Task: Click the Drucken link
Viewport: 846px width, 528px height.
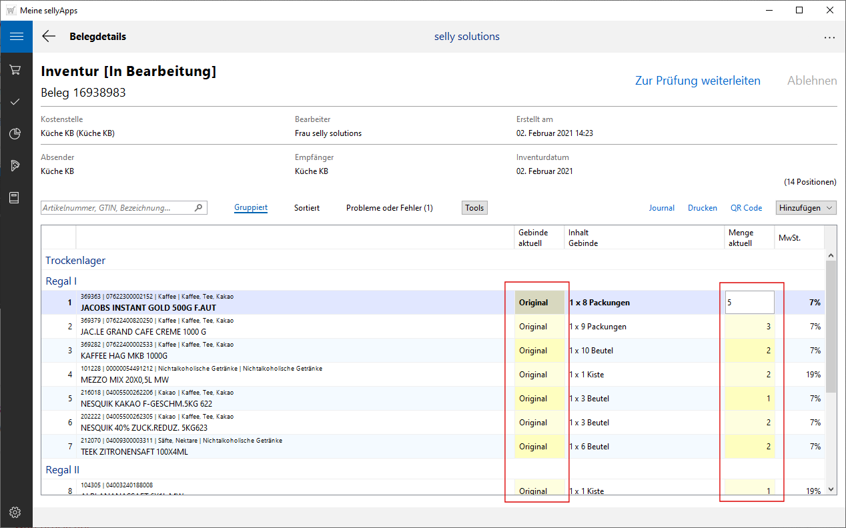Action: coord(703,208)
